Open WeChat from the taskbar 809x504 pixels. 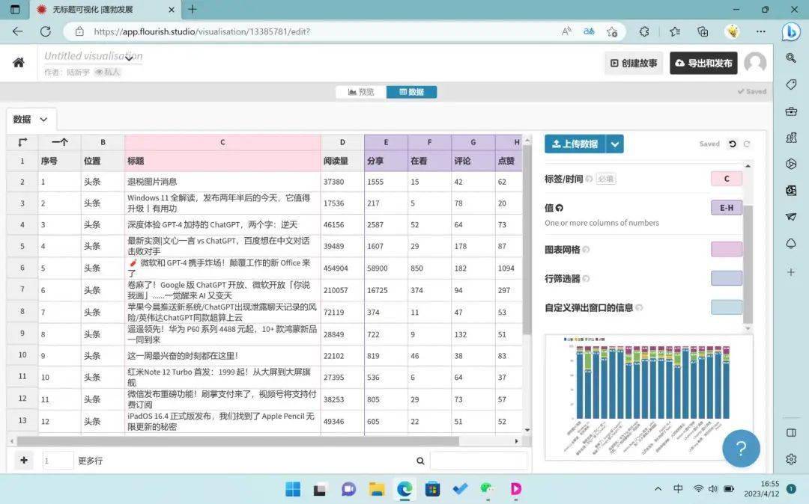pyautogui.click(x=487, y=489)
